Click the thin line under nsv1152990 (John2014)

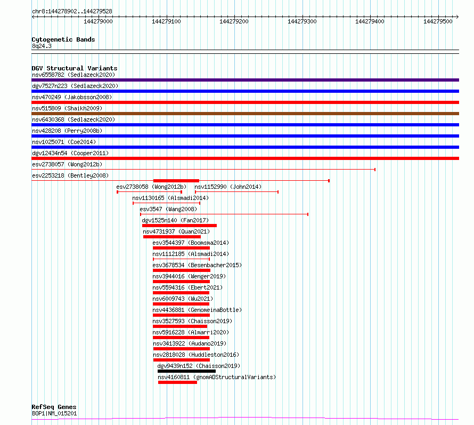(x=236, y=192)
